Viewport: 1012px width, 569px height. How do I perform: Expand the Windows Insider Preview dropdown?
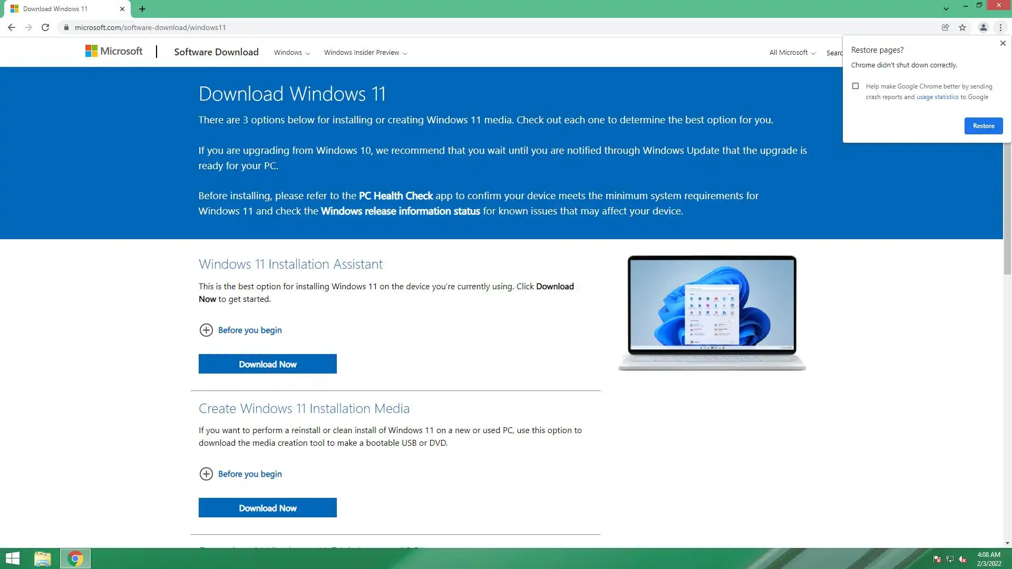(x=365, y=53)
